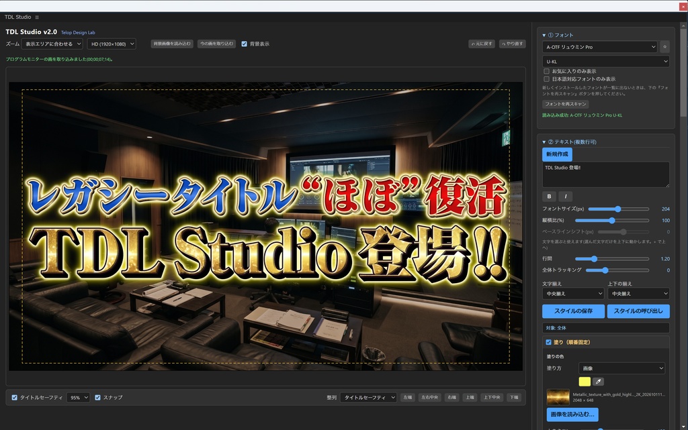Click the やり直す redo button
This screenshot has width=688, height=430.
tap(512, 44)
